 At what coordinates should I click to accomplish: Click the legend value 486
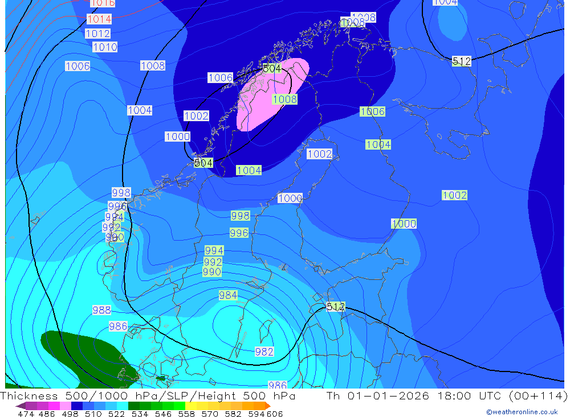coord(47,414)
